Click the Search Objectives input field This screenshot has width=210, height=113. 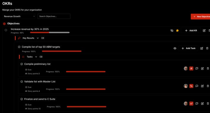tap(54, 16)
